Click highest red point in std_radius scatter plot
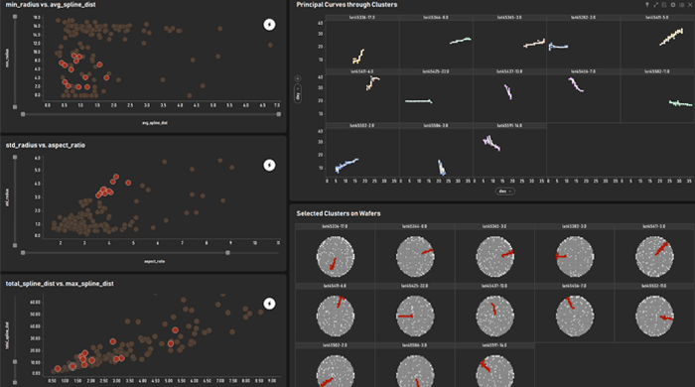Viewport: 695px width, 387px height. click(x=116, y=177)
